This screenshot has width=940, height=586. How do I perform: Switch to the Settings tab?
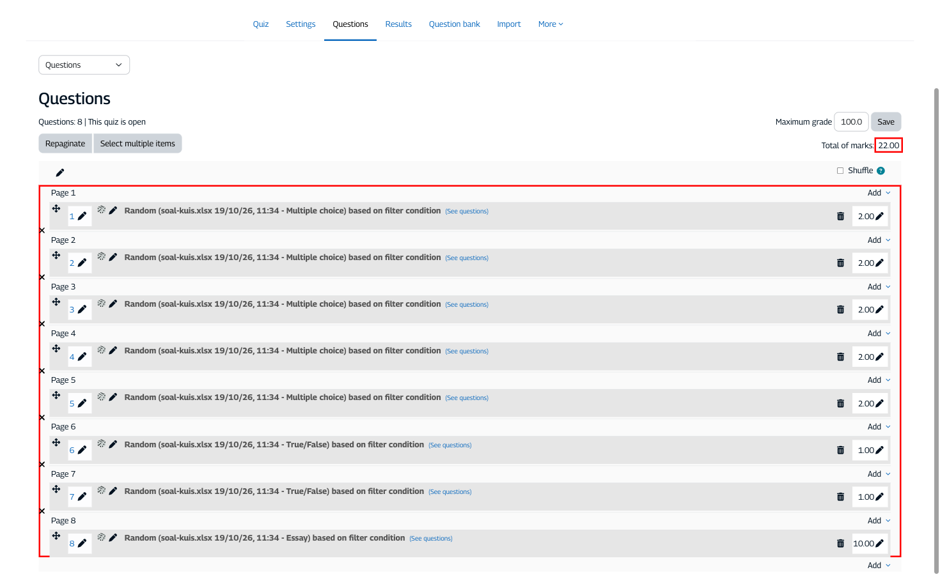301,24
